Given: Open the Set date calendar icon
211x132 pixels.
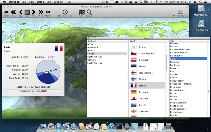Looking at the screenshot, I should click(x=27, y=12).
